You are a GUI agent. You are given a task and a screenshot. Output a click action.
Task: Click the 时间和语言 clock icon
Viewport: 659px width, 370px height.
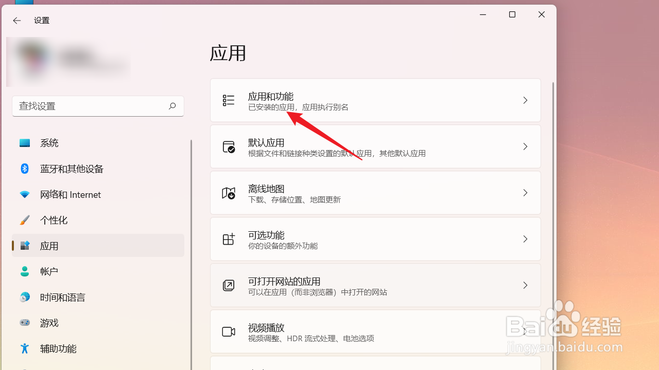(x=25, y=297)
